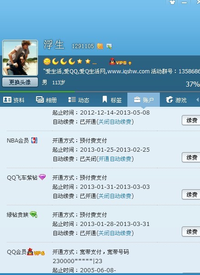200x275 pixels.
Task: Open the profile avatar picture
Action: (x=20, y=58)
